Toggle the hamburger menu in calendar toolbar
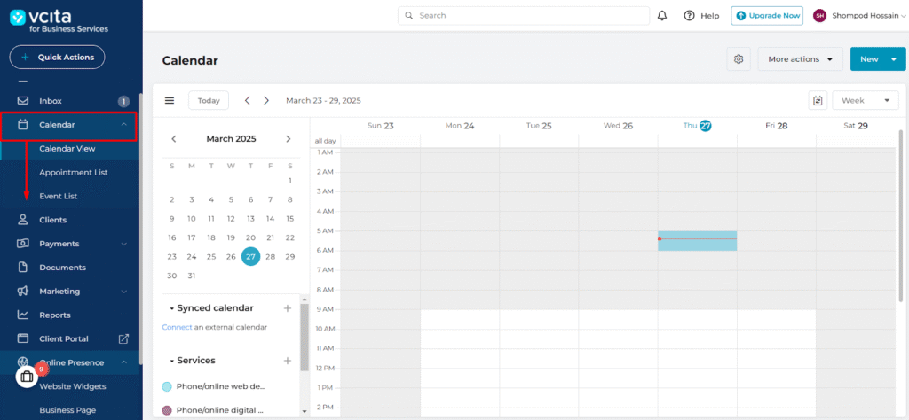 [170, 100]
